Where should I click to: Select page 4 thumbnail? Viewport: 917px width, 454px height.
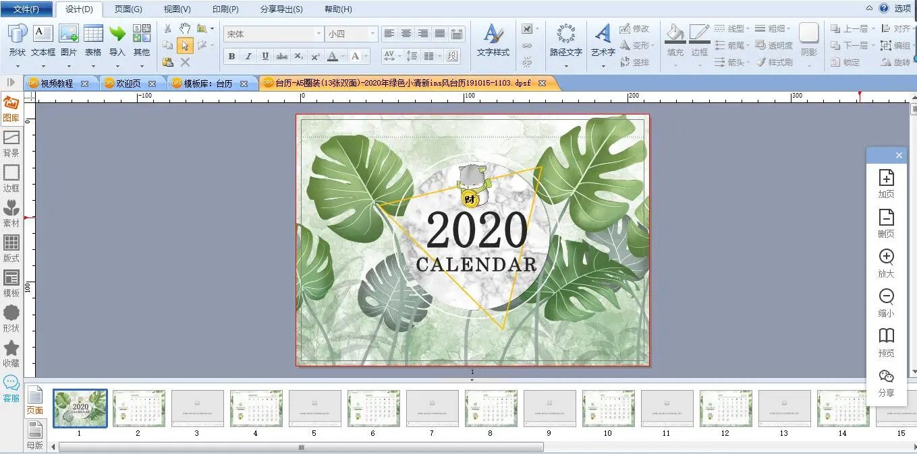(256, 408)
